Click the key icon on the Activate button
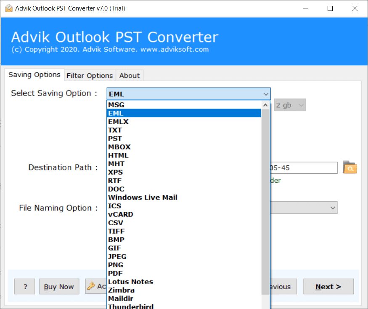 pos(91,286)
